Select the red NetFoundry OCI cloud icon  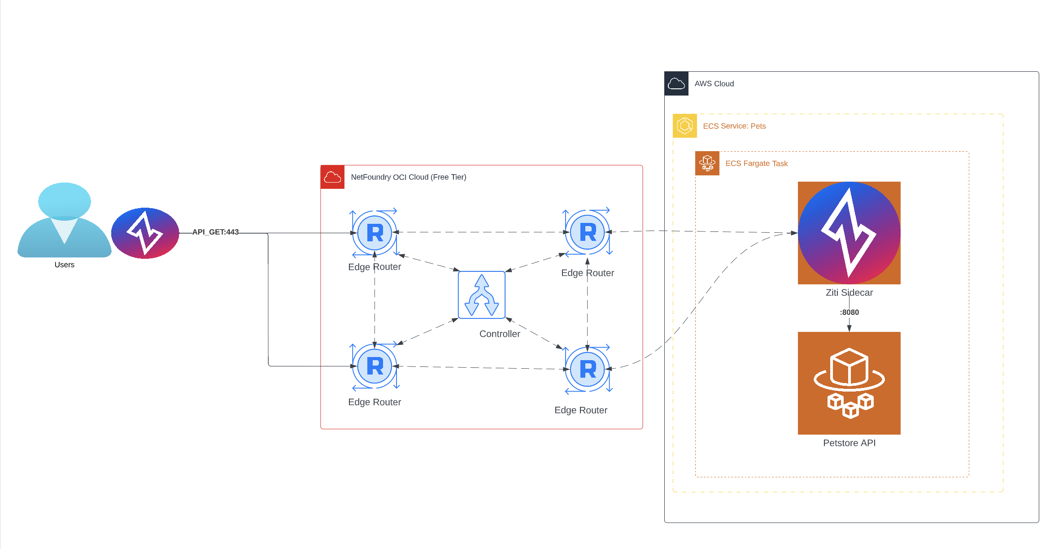point(332,177)
